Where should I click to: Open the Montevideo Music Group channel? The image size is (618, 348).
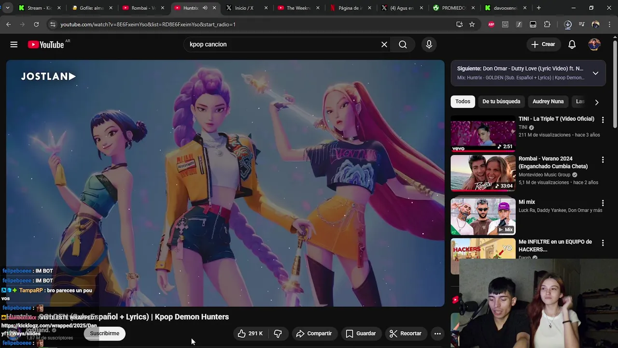click(x=544, y=175)
